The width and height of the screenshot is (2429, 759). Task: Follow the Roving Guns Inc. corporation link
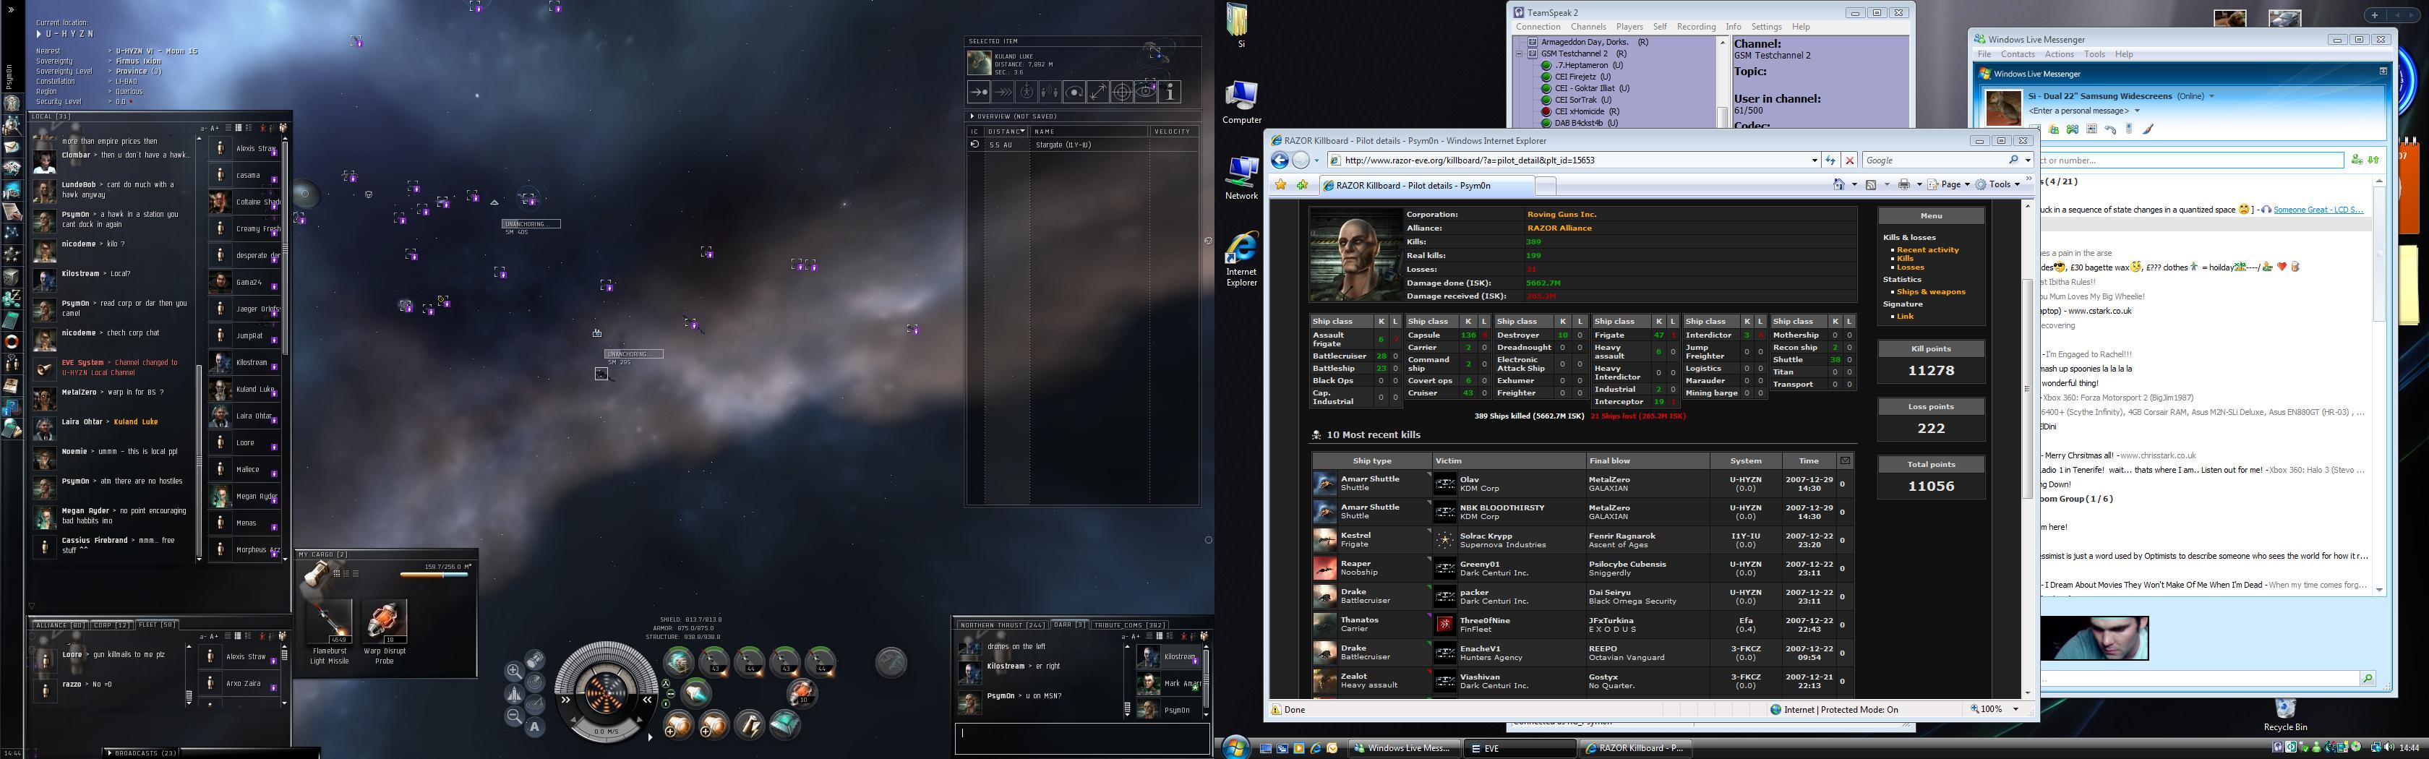(1561, 214)
